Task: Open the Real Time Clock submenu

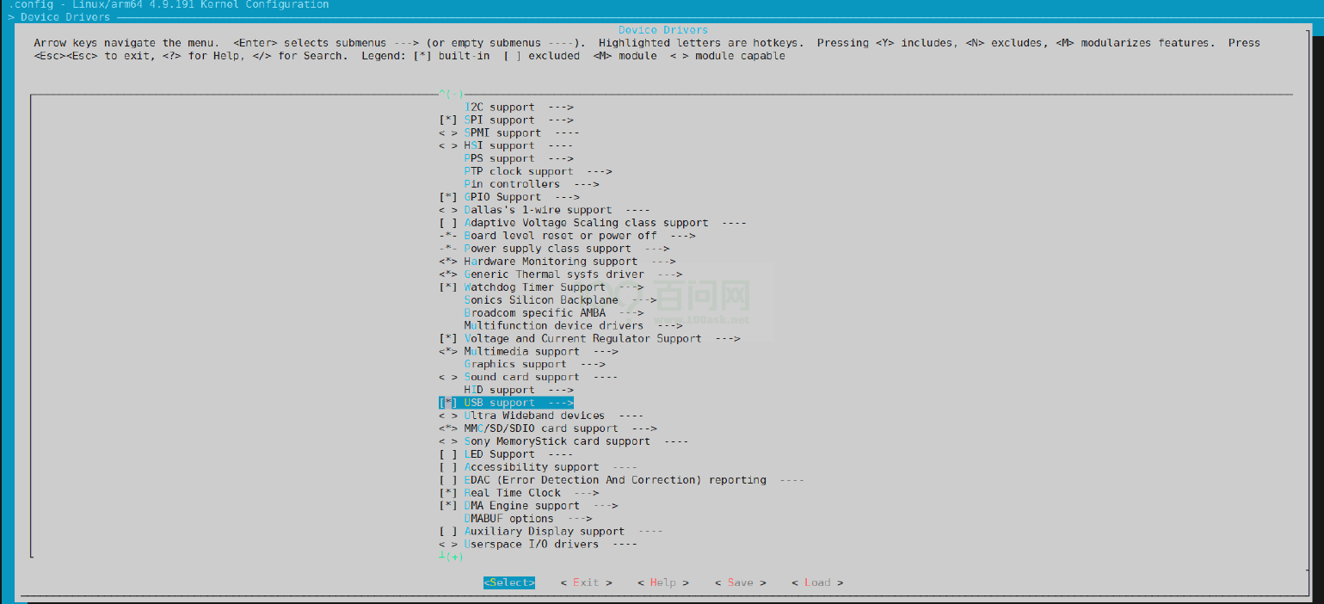Action: coord(512,492)
